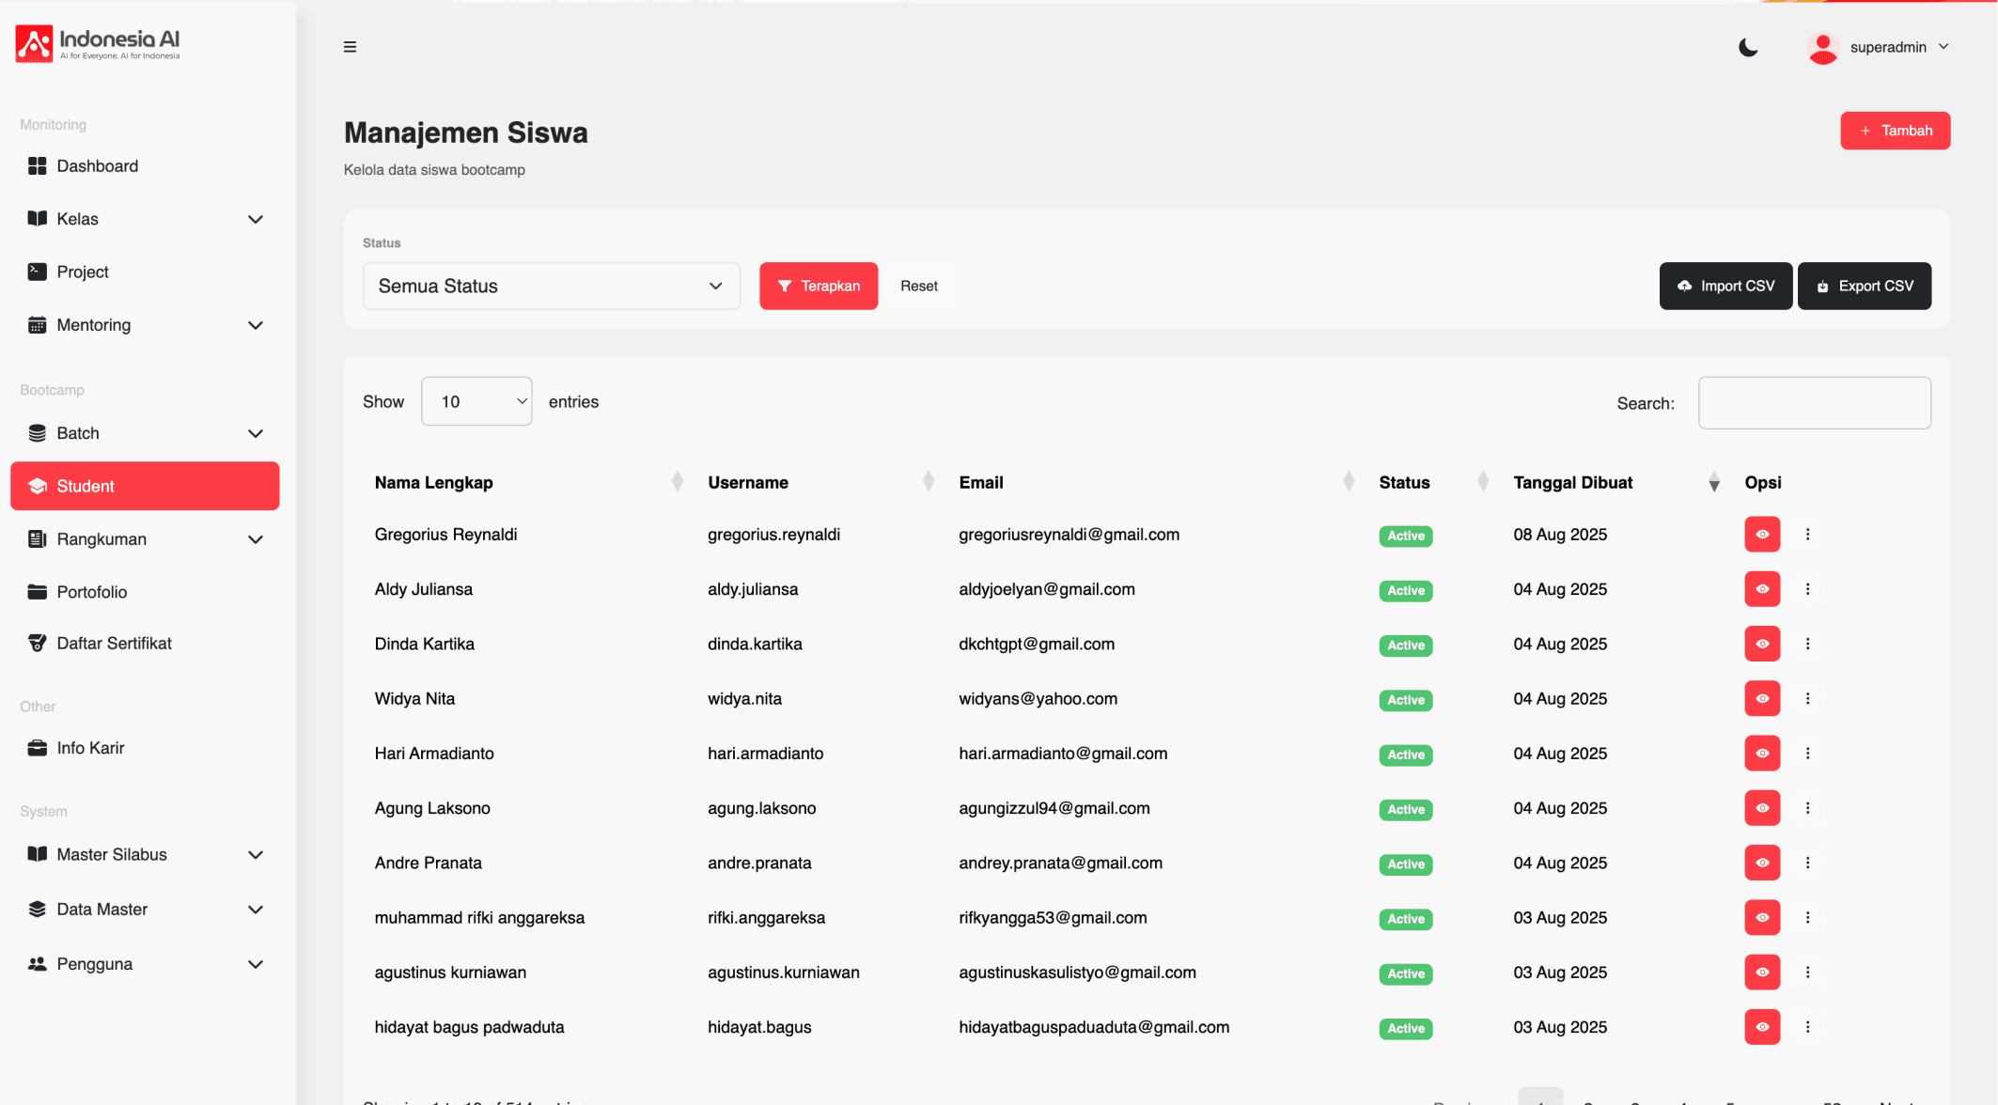View agustinus kurniawan details eye icon
1998x1105 pixels.
[1762, 973]
